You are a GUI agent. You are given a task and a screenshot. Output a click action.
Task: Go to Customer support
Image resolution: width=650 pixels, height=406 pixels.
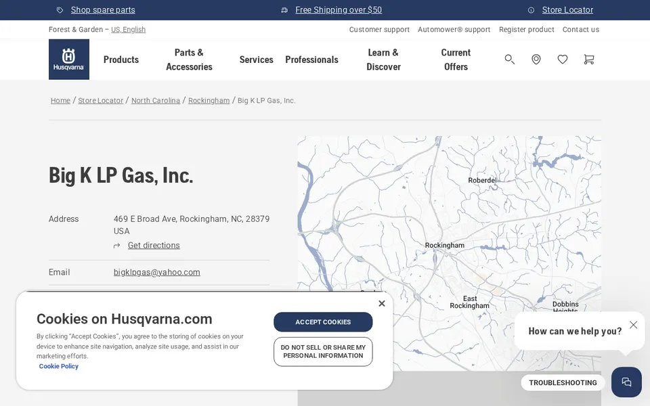click(379, 29)
